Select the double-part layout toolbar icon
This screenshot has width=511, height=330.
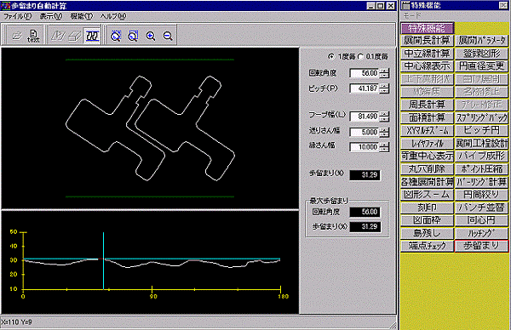[x=92, y=36]
